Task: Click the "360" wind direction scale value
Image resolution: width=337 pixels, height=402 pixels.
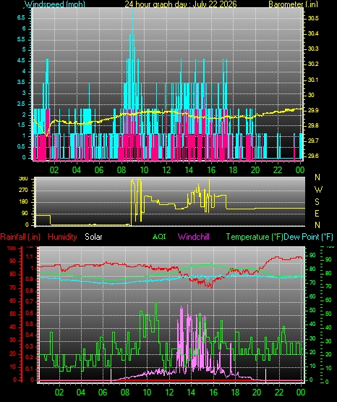Action: pos(23,179)
